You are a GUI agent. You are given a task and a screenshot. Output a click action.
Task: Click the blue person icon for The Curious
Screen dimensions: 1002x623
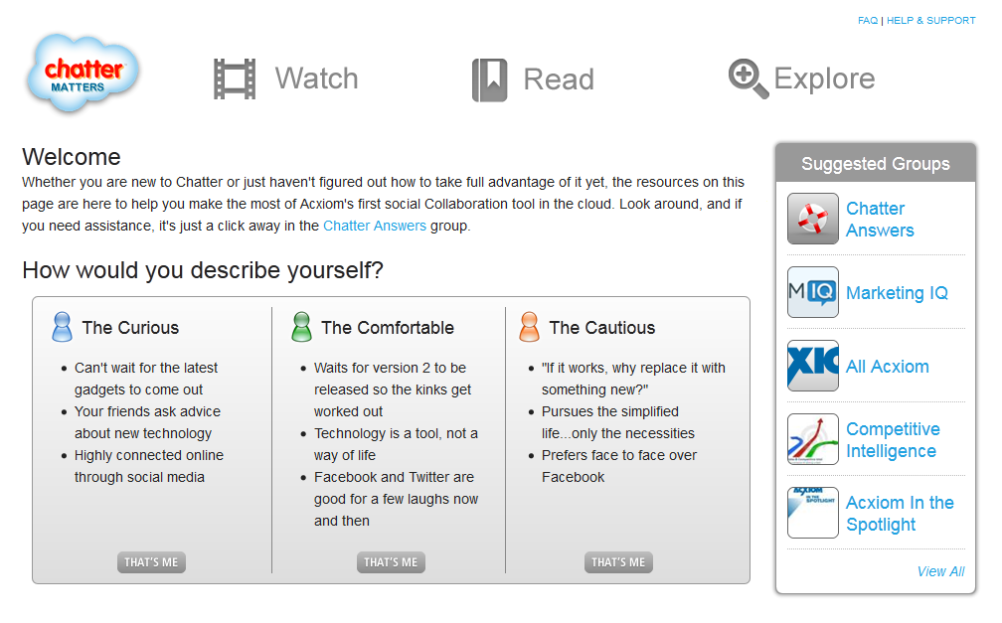tap(62, 327)
